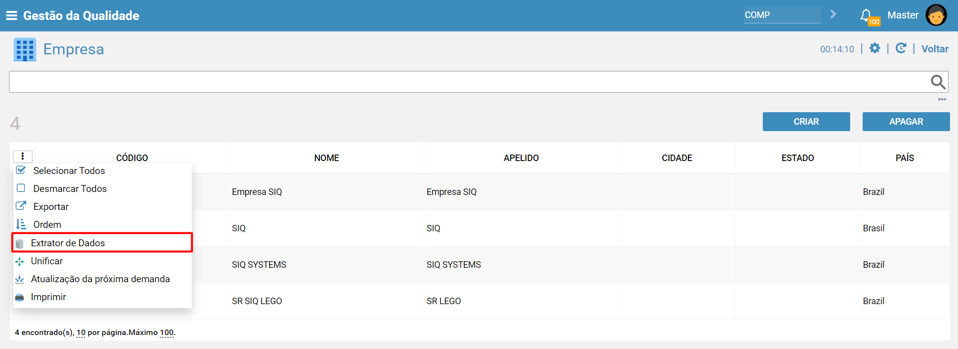Screen dimensions: 958x349
Task: Click the record count number 4
Action: pos(15,123)
